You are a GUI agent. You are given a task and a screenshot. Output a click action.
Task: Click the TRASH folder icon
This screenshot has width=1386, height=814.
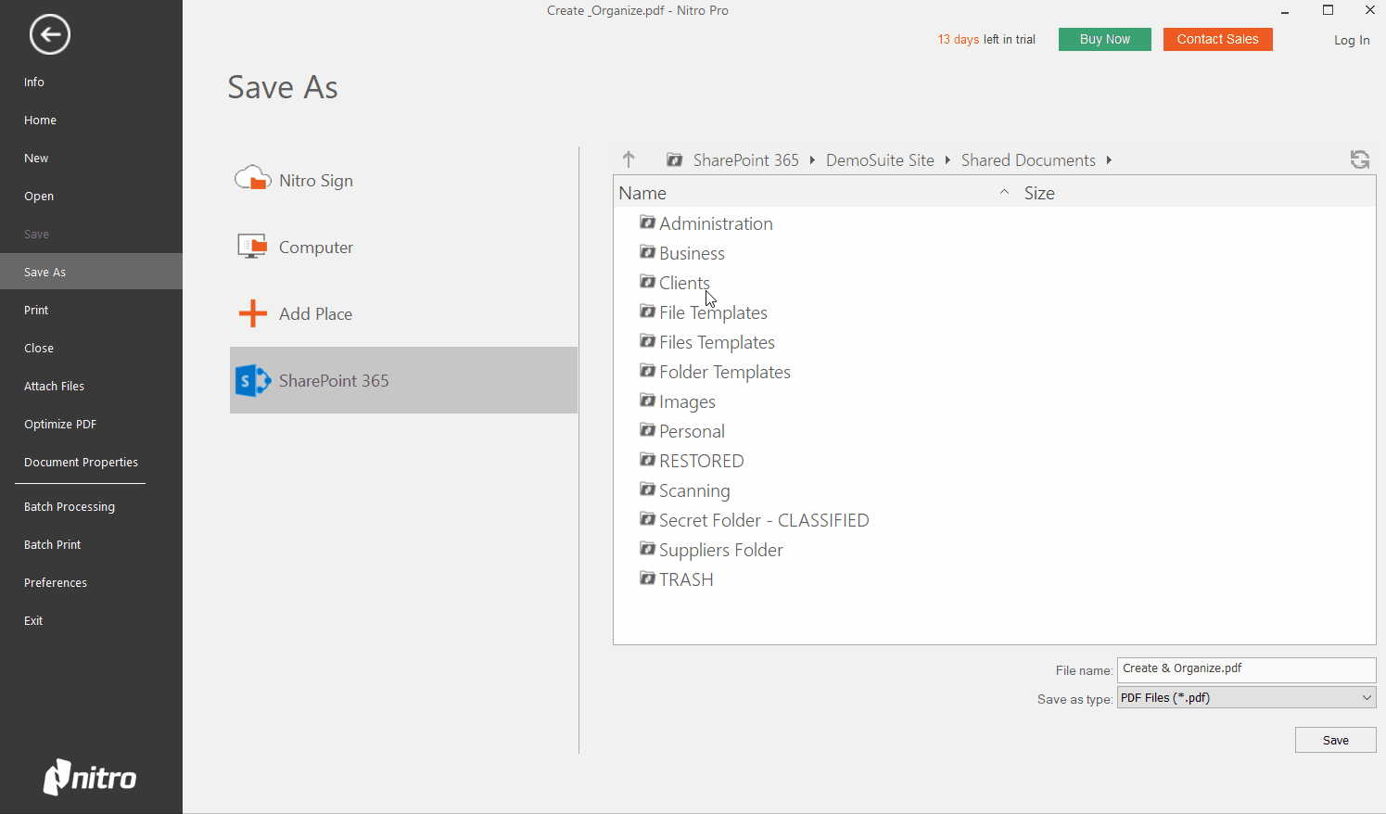[x=647, y=579]
